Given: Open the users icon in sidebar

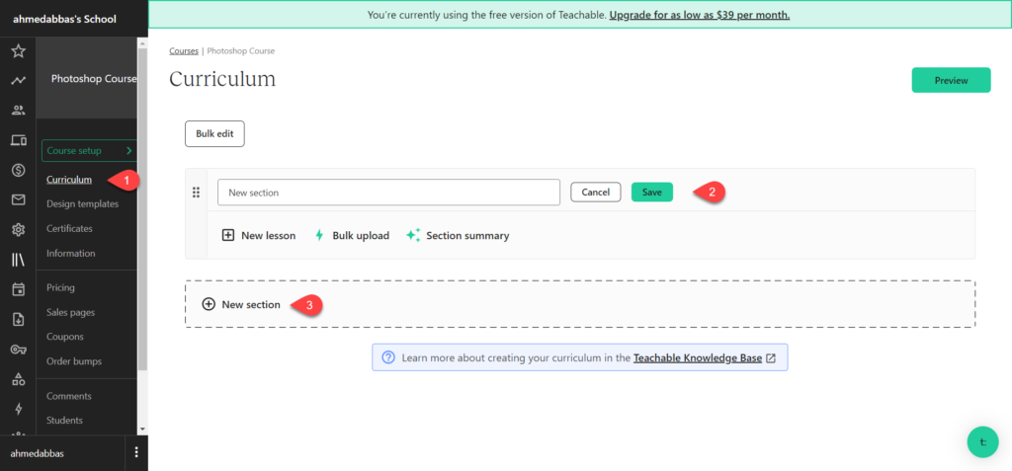Looking at the screenshot, I should click(x=18, y=111).
